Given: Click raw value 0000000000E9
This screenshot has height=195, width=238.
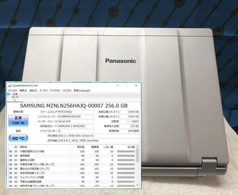Looking at the screenshot, I should [x=126, y=160].
